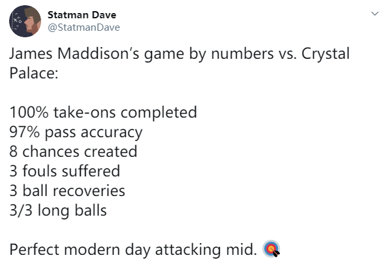This screenshot has height=264, width=385.
Task: Click the word "Palace:"
Action: click(x=34, y=73)
